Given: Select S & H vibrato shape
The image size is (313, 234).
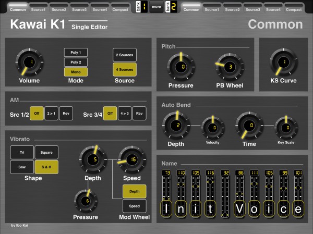Looking at the screenshot, I should coord(46,167).
